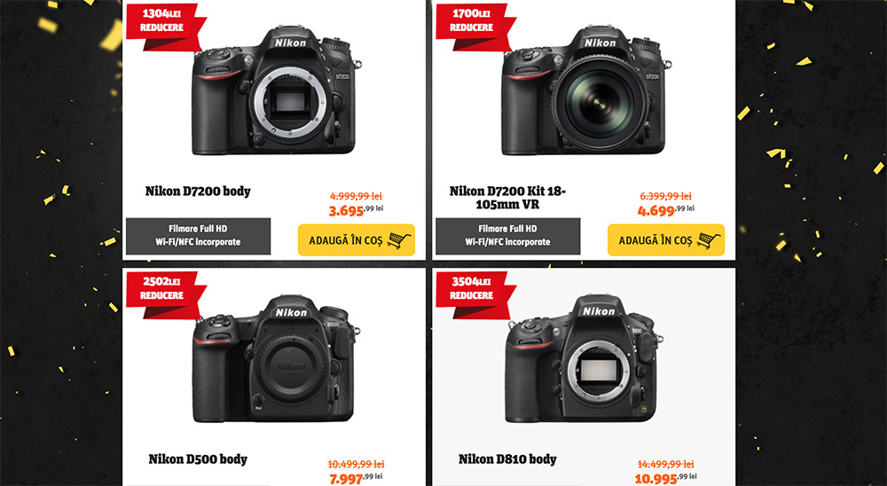The width and height of the screenshot is (887, 486).
Task: Select the Nikon D7200 Kit 18-105mm VR title
Action: (507, 198)
